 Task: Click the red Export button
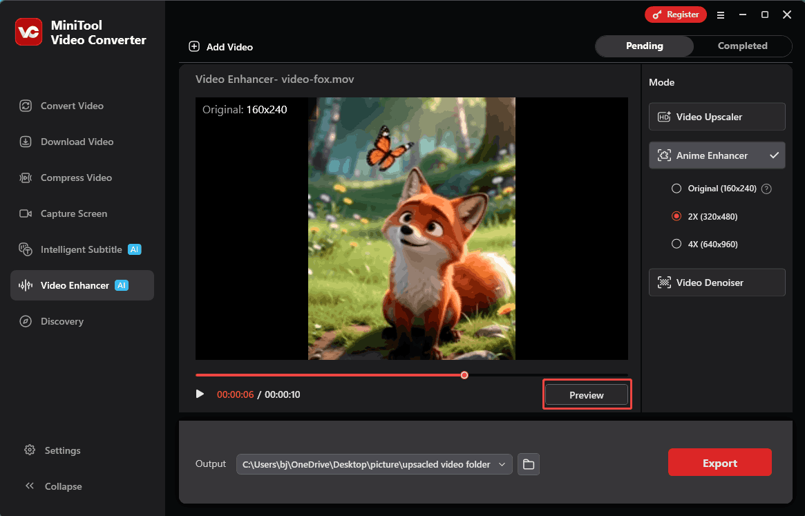tap(720, 462)
